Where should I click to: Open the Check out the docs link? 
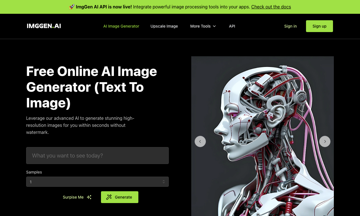click(x=271, y=7)
